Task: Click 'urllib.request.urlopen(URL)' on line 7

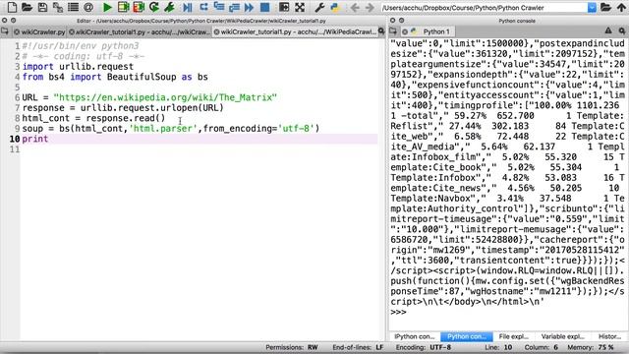Action: click(x=152, y=108)
